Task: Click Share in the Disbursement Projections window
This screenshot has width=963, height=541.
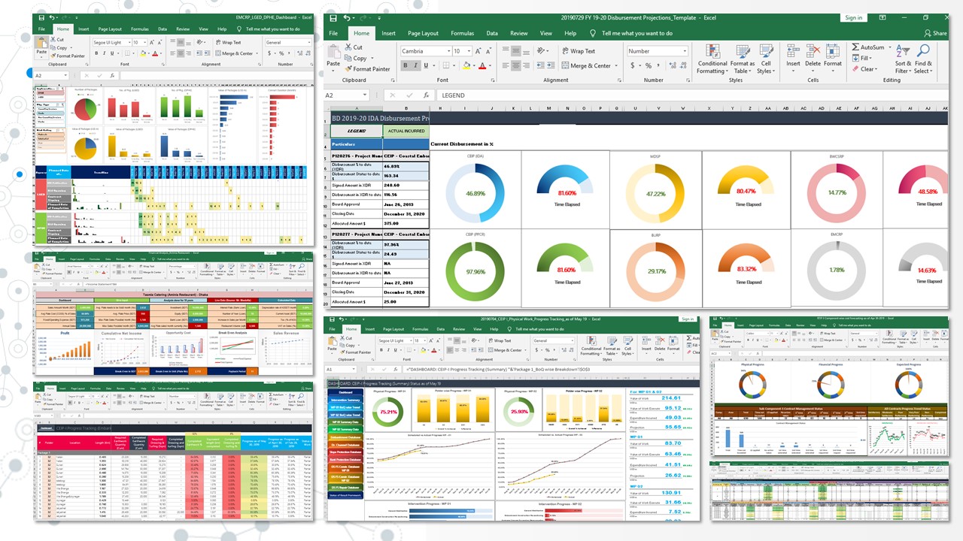Action: [x=935, y=33]
